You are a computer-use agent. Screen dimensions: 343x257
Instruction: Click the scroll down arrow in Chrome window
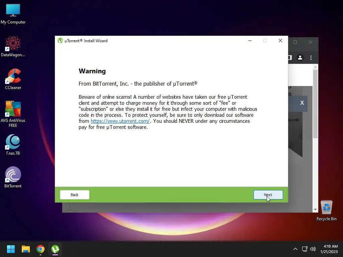[x=315, y=209]
